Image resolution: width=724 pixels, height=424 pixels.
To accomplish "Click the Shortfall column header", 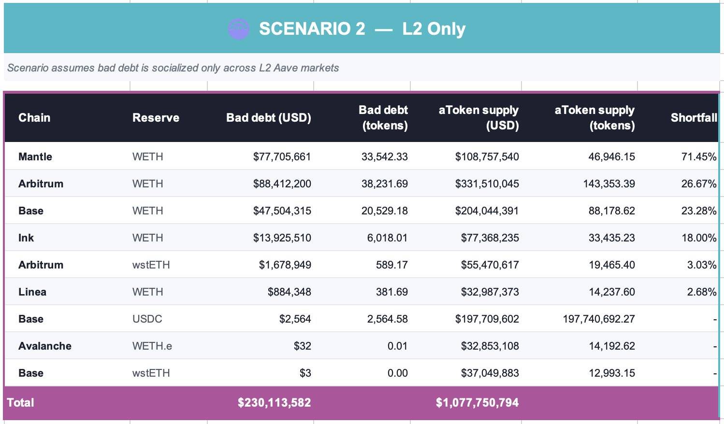I will (693, 118).
